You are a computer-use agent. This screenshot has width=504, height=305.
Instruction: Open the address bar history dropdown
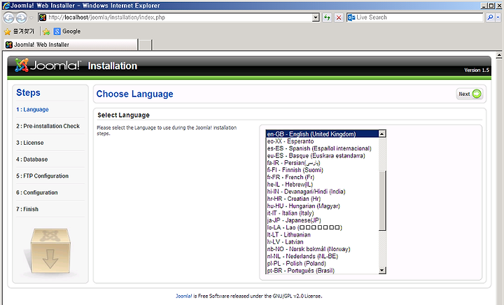coord(316,17)
